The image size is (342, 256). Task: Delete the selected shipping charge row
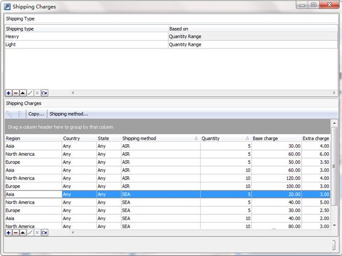coord(16,233)
